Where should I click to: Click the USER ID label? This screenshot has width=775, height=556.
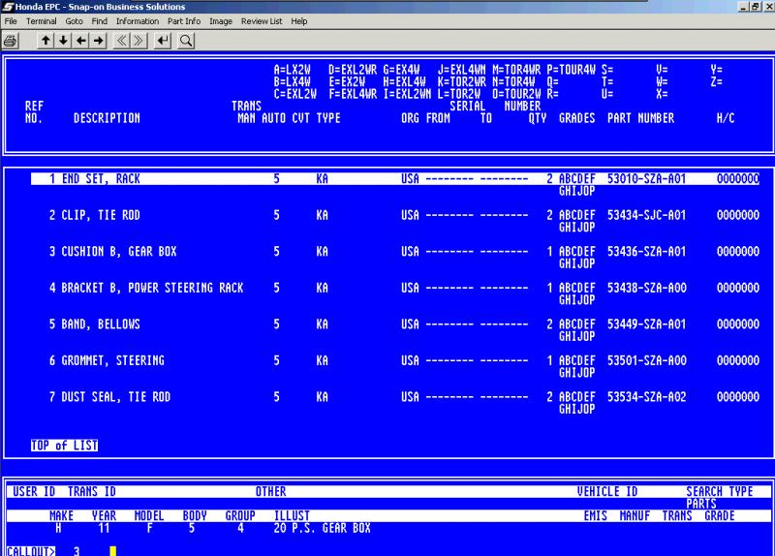coord(34,492)
